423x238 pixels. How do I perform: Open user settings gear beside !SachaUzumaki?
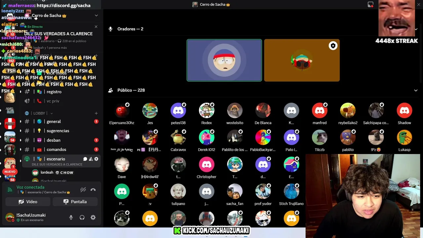pos(93,218)
